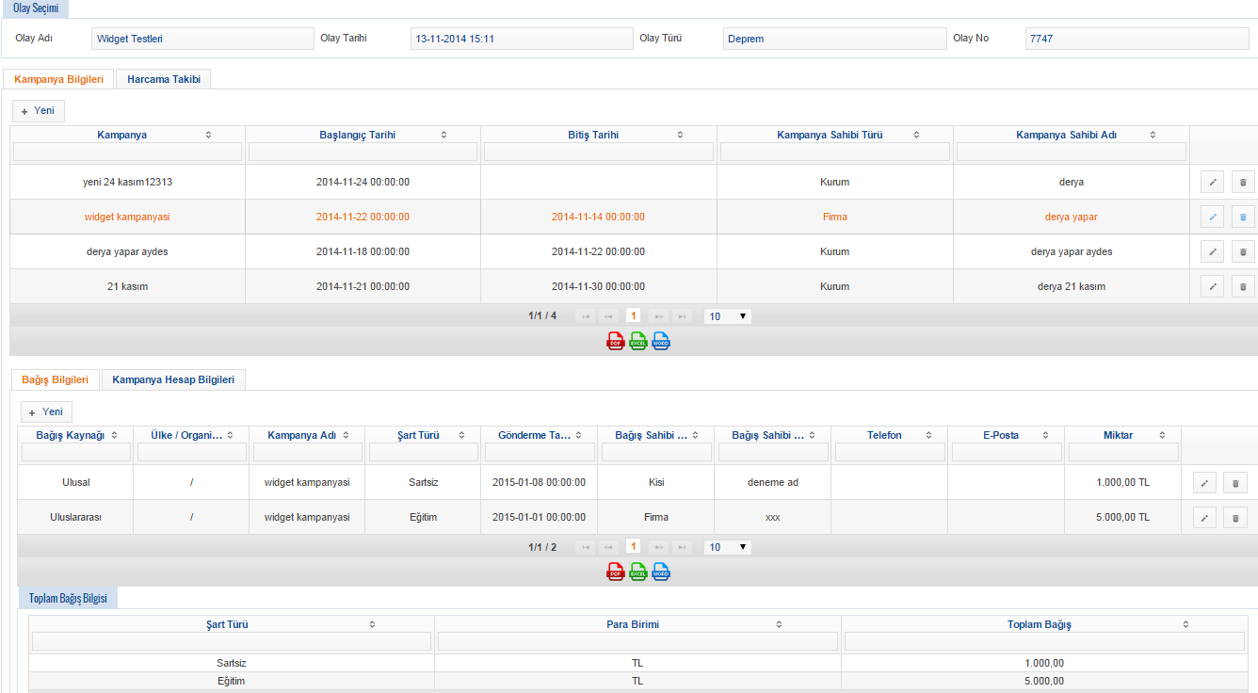Delete the Uluslararası donation row
1258x693 pixels.
(x=1235, y=518)
